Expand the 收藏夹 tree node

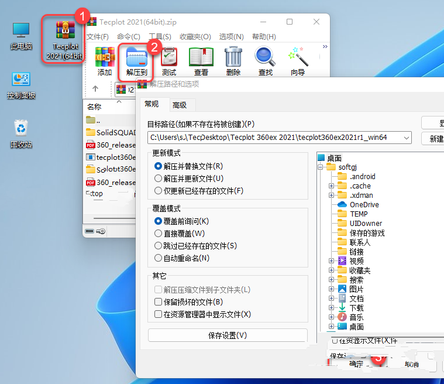(x=331, y=270)
